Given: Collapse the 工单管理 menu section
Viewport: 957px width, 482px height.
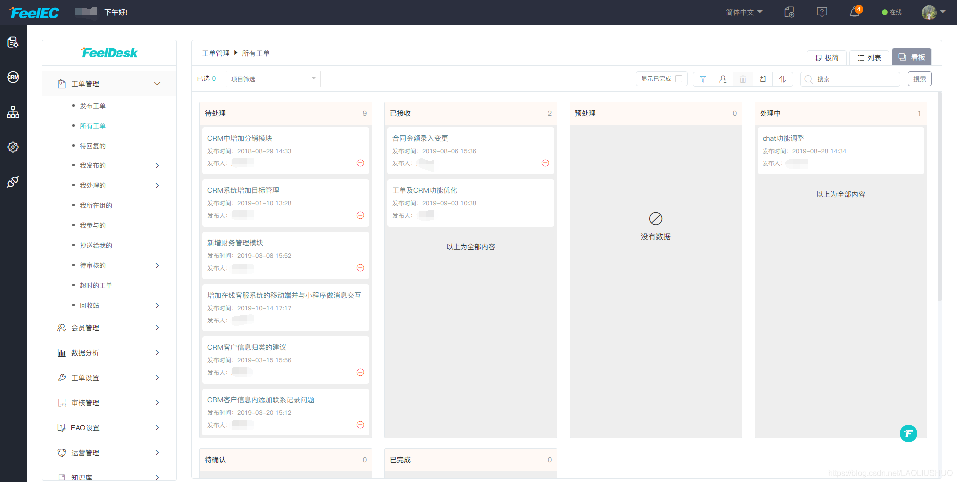Looking at the screenshot, I should [x=109, y=84].
